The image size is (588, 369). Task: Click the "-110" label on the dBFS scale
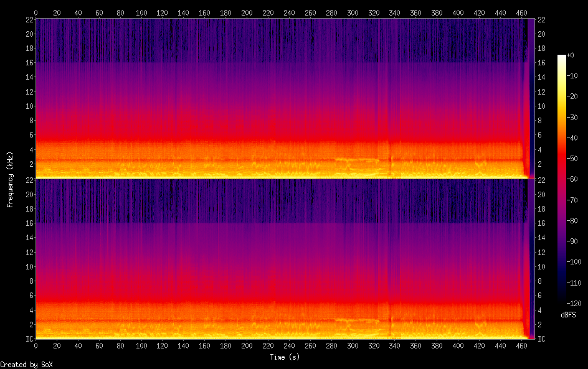coord(574,283)
